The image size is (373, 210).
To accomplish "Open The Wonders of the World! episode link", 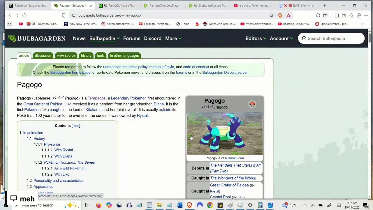I will [233, 178].
